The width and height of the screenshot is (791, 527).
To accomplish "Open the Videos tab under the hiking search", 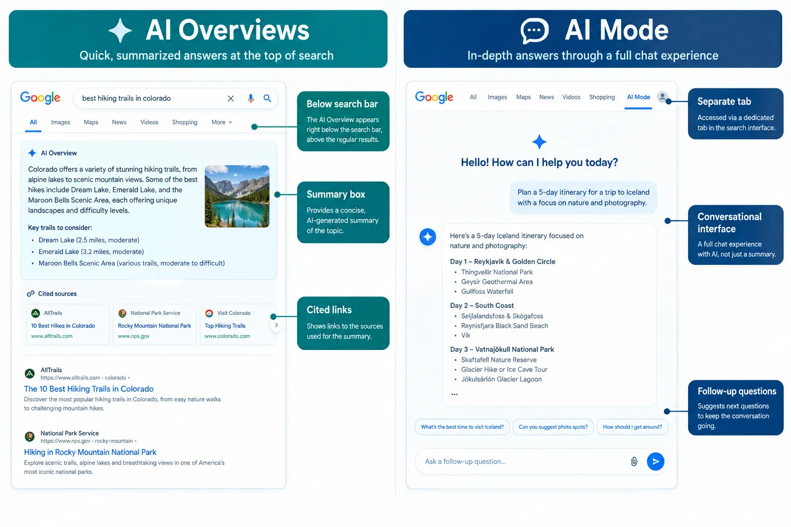I will (149, 122).
